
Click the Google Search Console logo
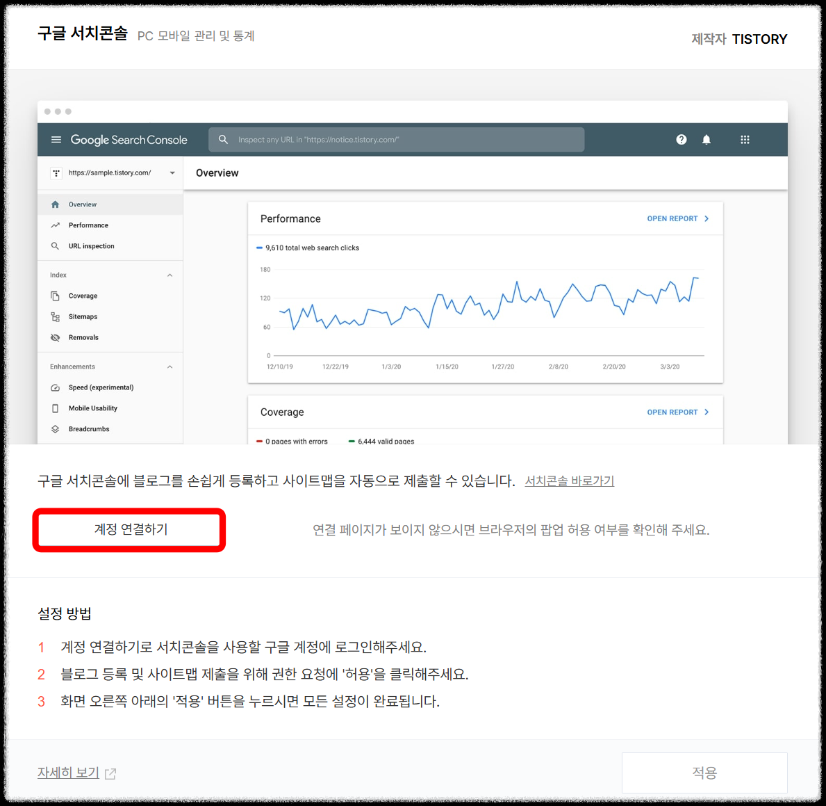[x=129, y=140]
